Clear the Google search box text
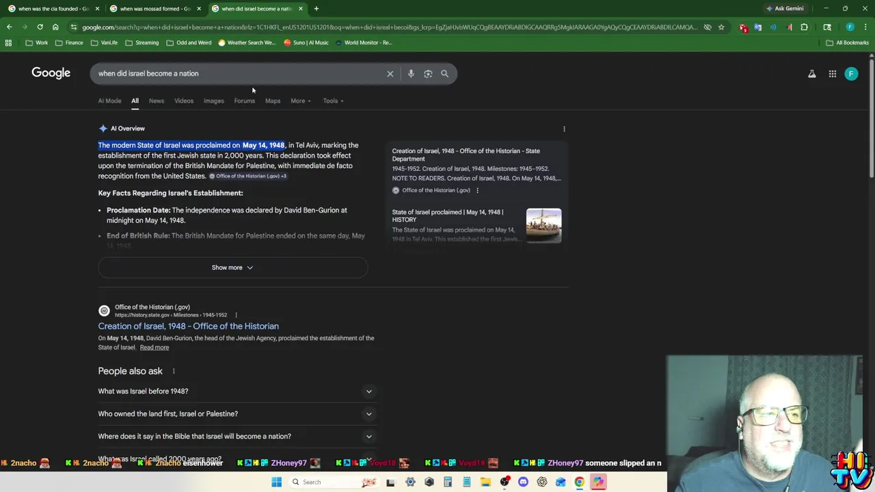 [390, 74]
